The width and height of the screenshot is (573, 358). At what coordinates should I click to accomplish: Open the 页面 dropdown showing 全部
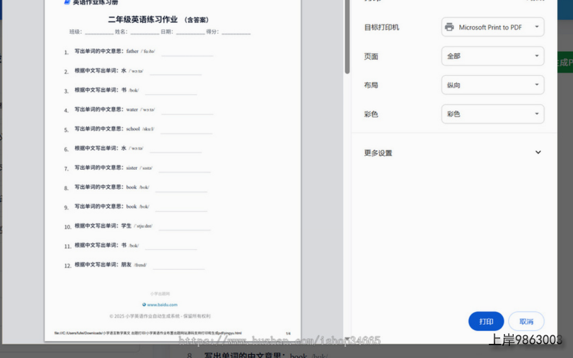pyautogui.click(x=493, y=56)
